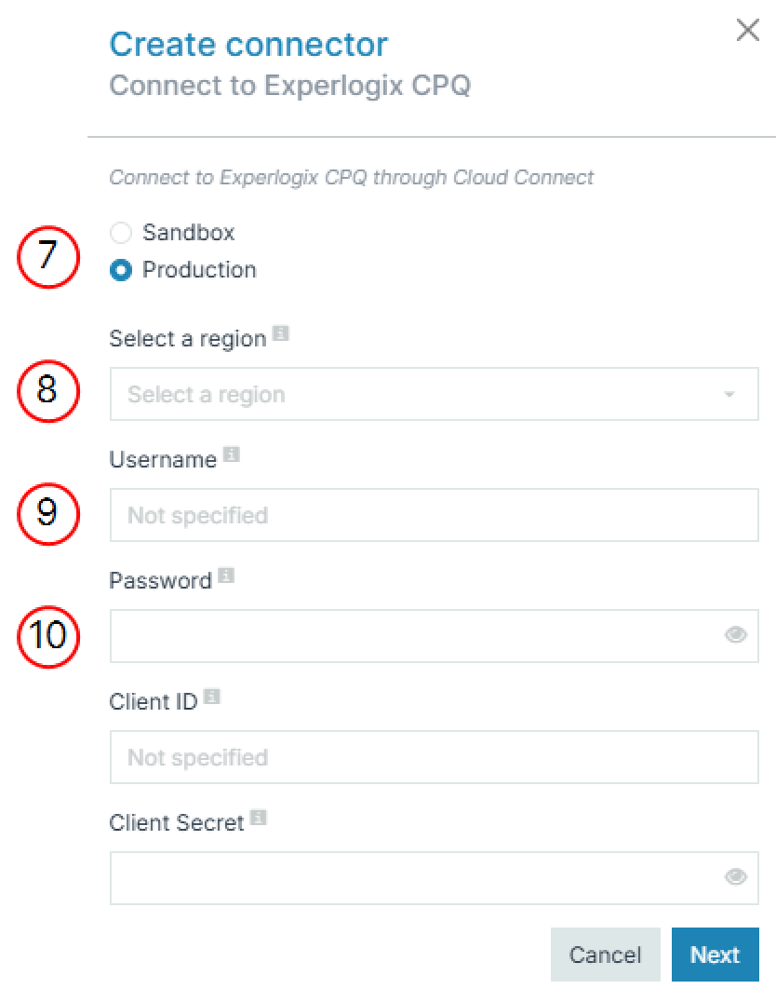Click into the Username input field
Screen dimensions: 776x989
click(x=434, y=515)
